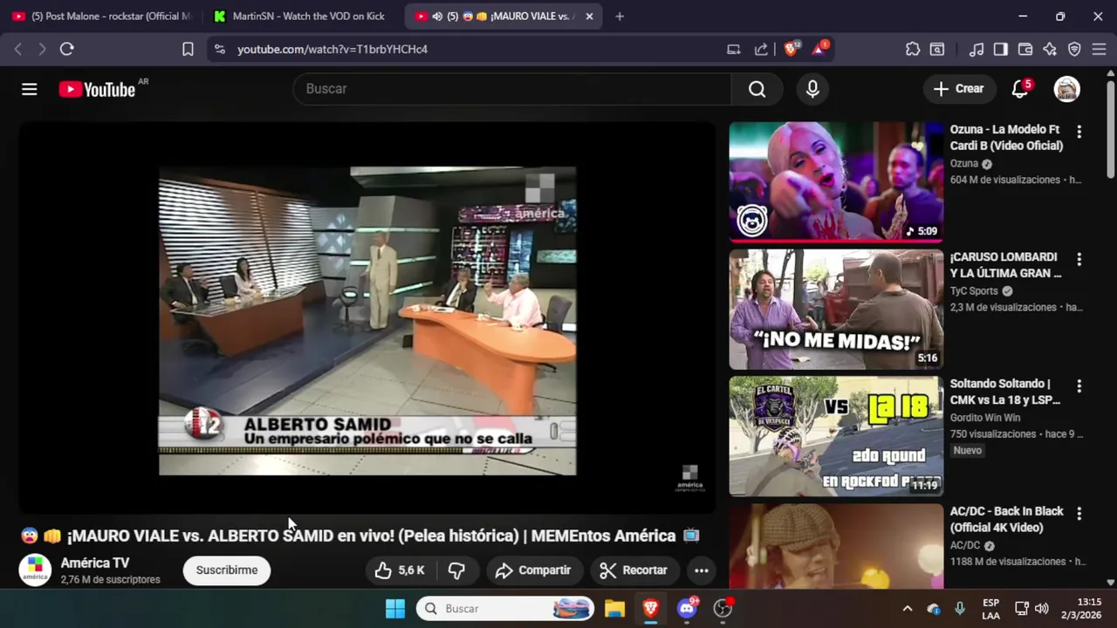
Task: Bookmark this page in address bar
Action: (x=188, y=50)
